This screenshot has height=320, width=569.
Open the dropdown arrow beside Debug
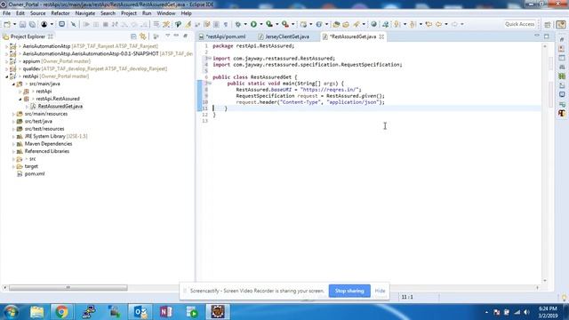tap(245, 24)
